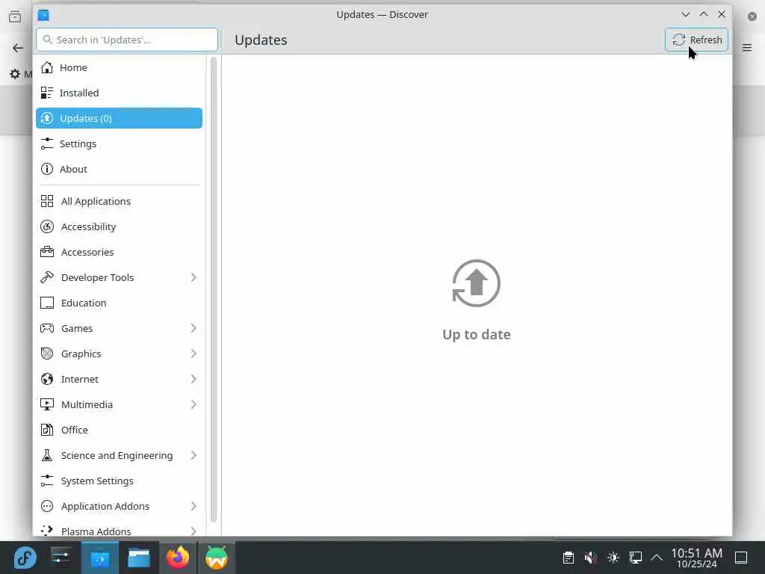Click the Search in 'Updates' field
The image size is (765, 574).
point(127,40)
